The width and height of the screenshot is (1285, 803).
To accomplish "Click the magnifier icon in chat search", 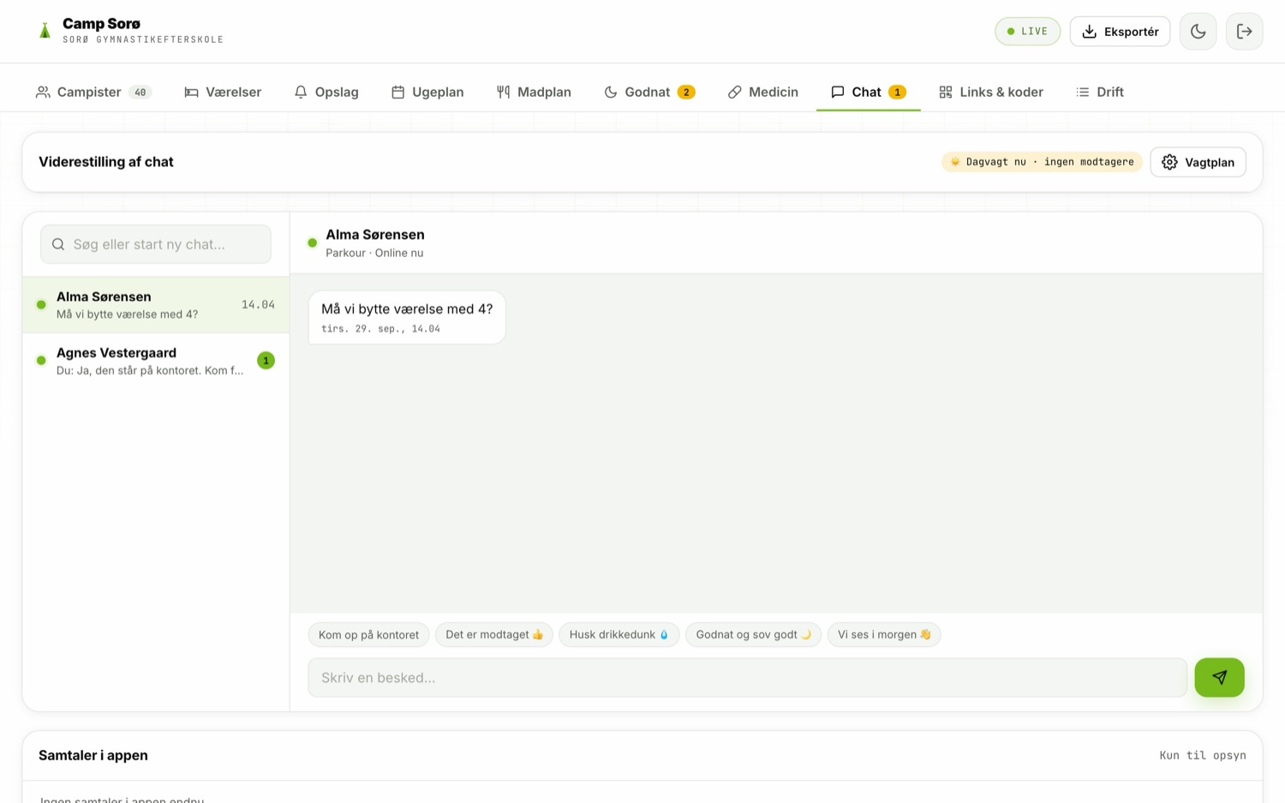I will coord(58,244).
